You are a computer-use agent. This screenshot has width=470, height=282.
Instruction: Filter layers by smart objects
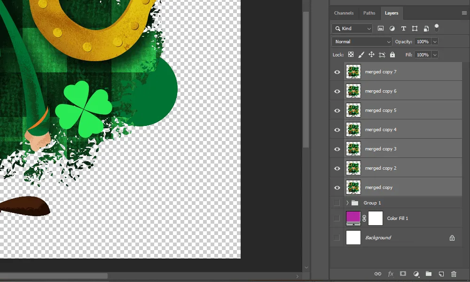426,29
